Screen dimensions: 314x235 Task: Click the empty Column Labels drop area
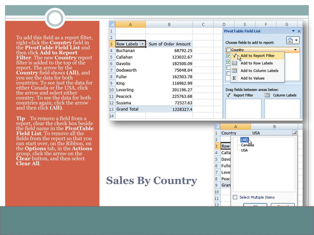[x=282, y=108]
